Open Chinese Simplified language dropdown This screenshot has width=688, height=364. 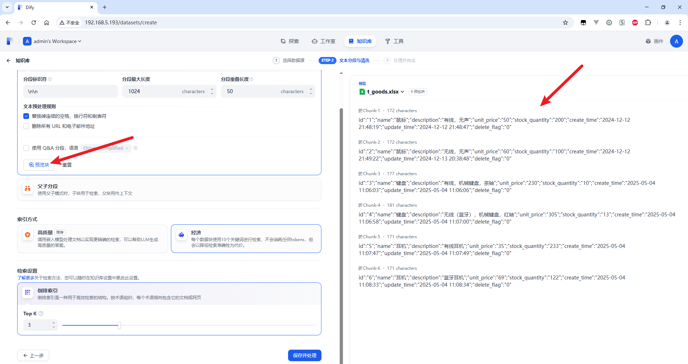click(106, 148)
